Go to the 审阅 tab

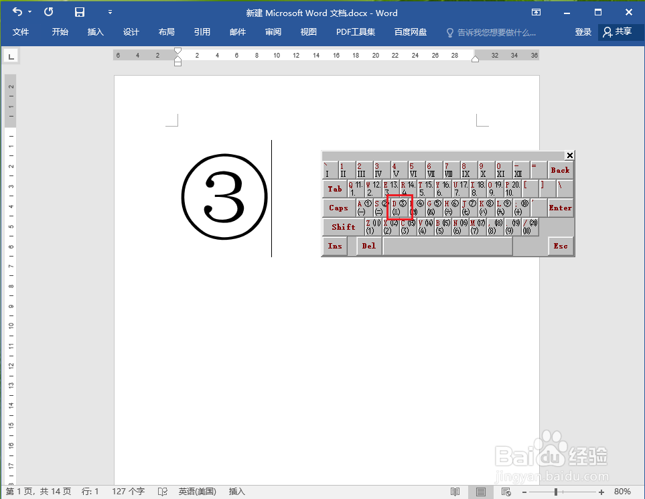point(273,32)
